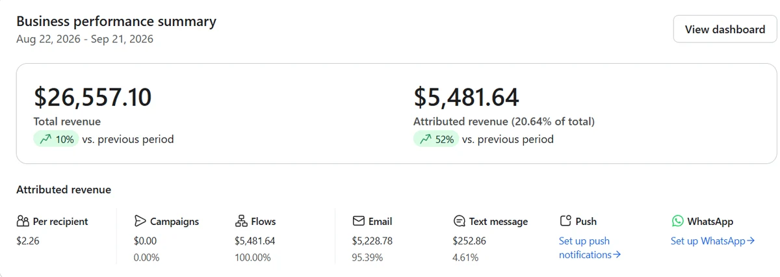Click the WhatsApp label

click(x=710, y=221)
